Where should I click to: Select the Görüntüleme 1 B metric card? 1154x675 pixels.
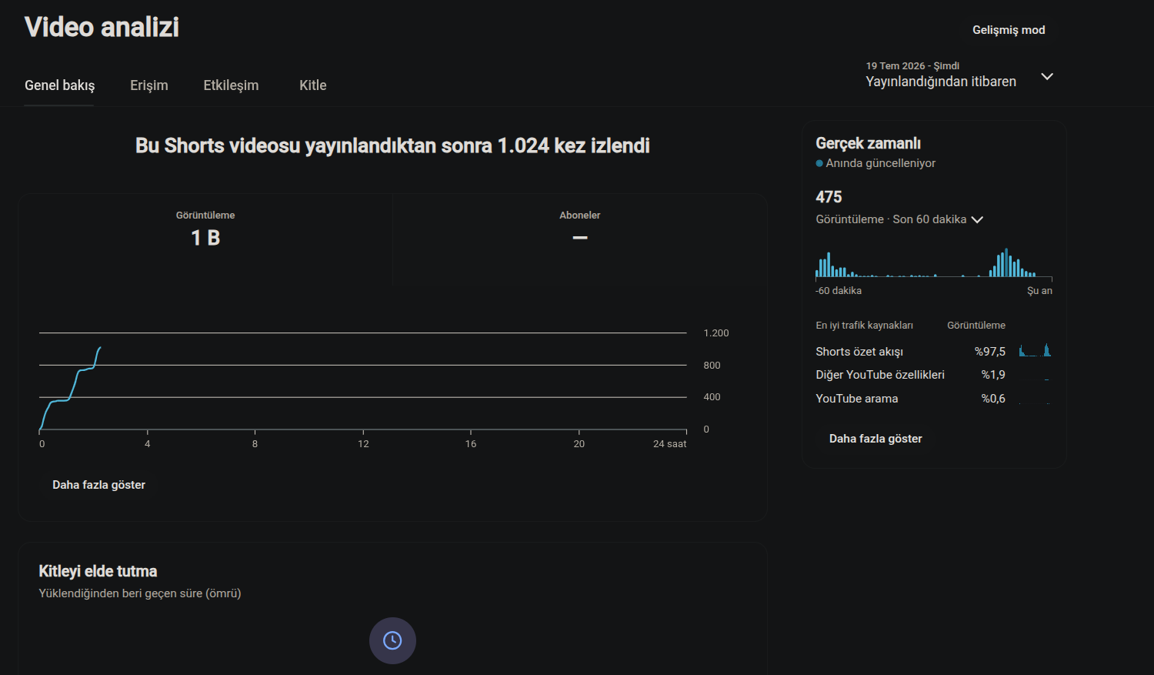click(x=205, y=239)
